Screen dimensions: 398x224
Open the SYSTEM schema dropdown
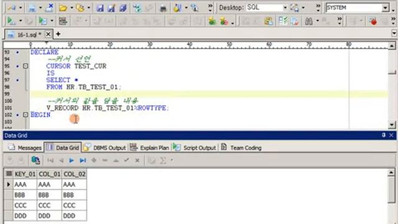tap(386, 7)
